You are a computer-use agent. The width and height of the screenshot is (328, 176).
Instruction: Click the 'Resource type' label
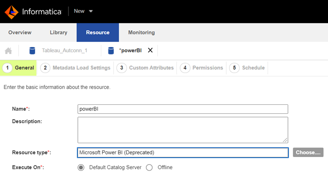tap(31, 153)
